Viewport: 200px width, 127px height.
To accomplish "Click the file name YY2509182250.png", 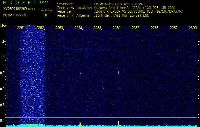I will pos(19,9).
